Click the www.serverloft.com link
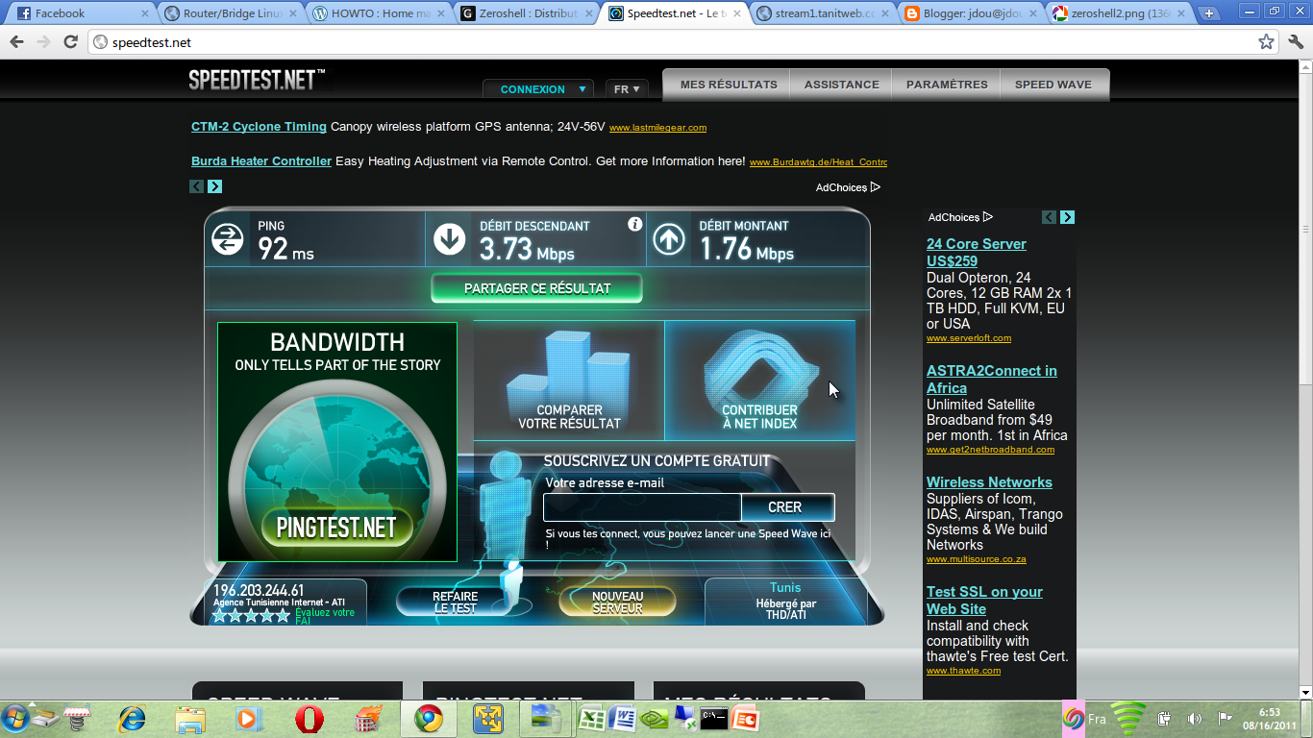The height and width of the screenshot is (738, 1313). coord(969,338)
